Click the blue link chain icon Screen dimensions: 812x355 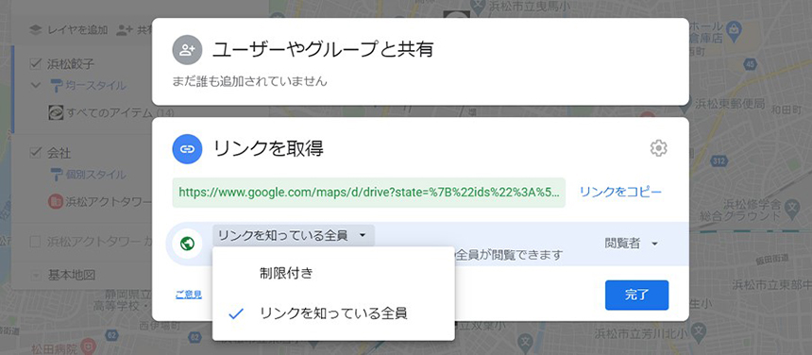pos(187,149)
